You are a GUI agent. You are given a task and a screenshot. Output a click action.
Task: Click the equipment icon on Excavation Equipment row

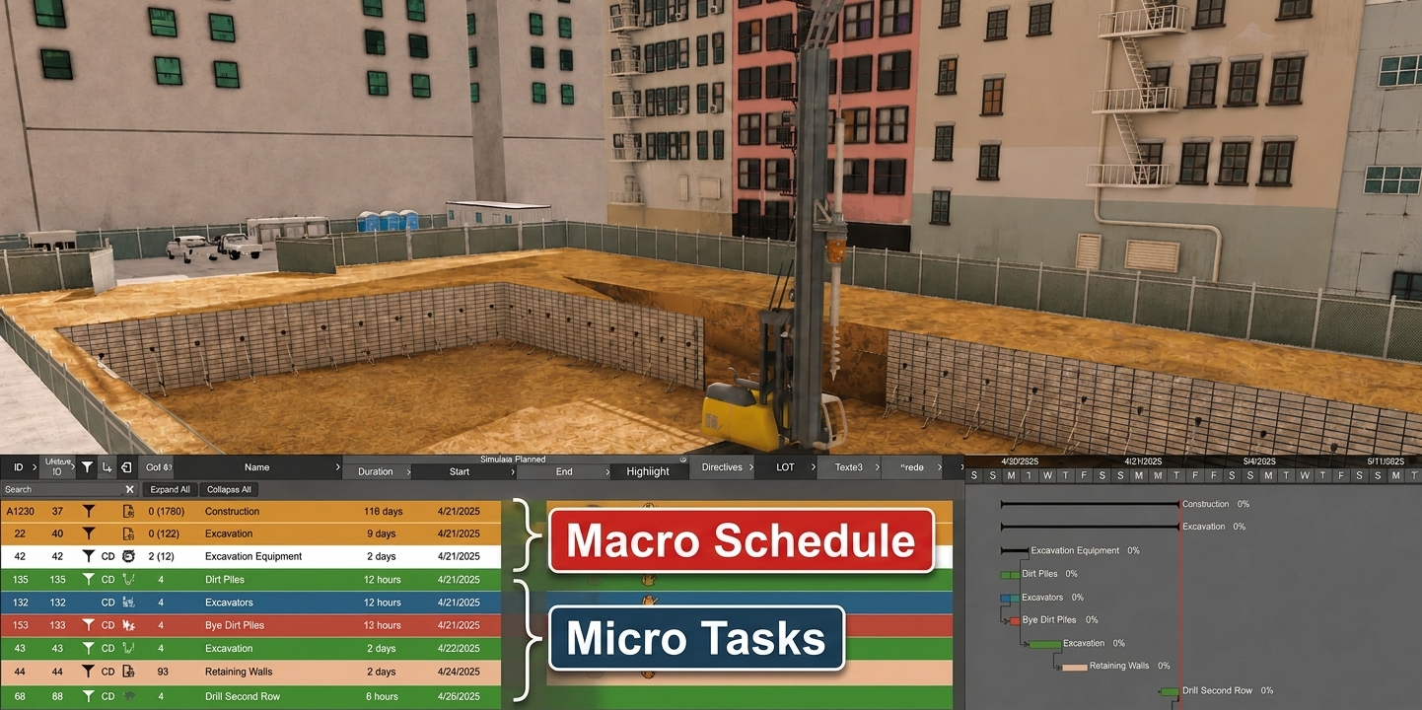pyautogui.click(x=128, y=556)
